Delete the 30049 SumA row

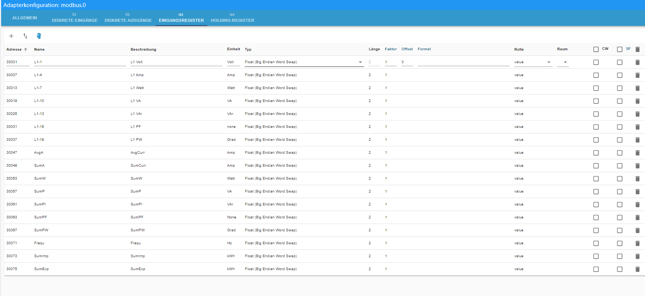tap(638, 166)
